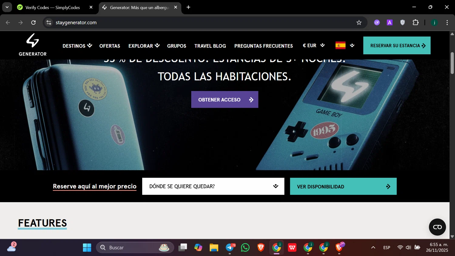Click the 'Reserve aquí al mejor precio' link
Image resolution: width=455 pixels, height=256 pixels.
point(95,186)
